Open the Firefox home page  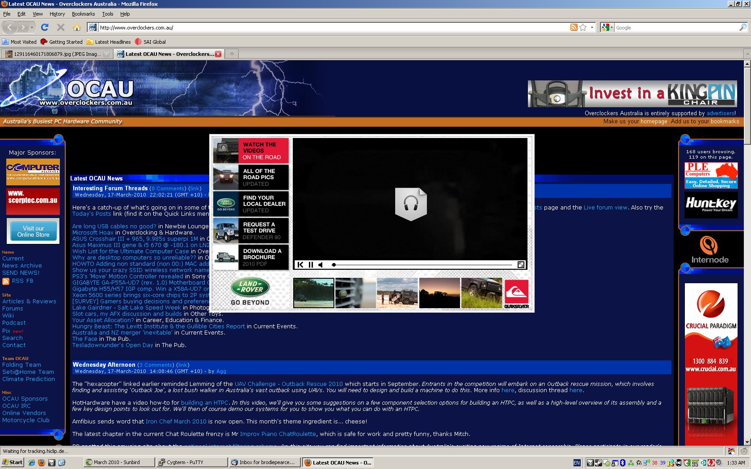coord(77,27)
